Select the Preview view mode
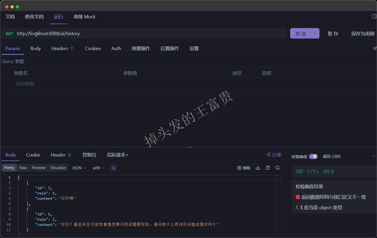Viewport: 377px width, 238px height. (x=39, y=168)
